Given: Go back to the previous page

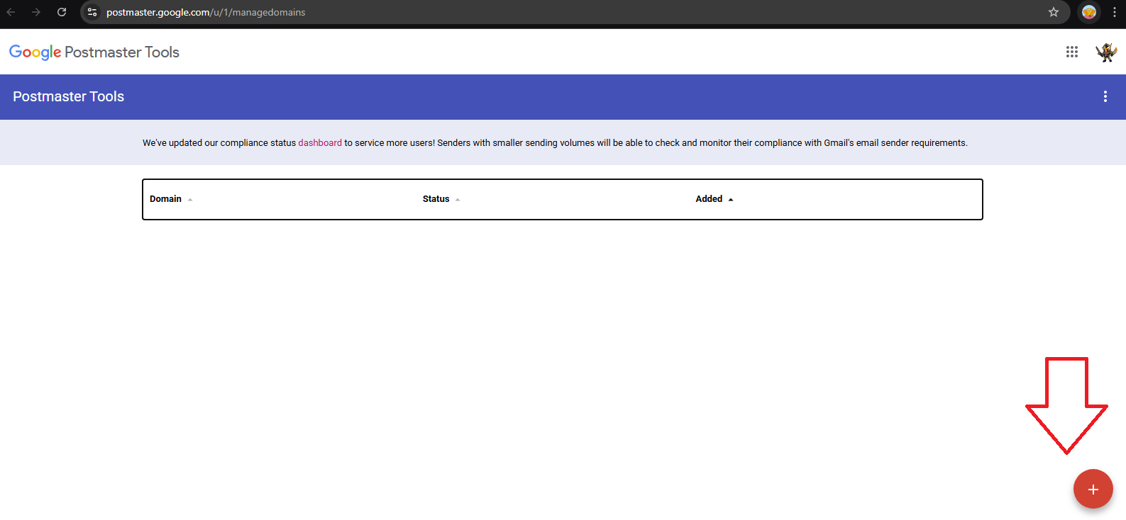Looking at the screenshot, I should coord(11,12).
